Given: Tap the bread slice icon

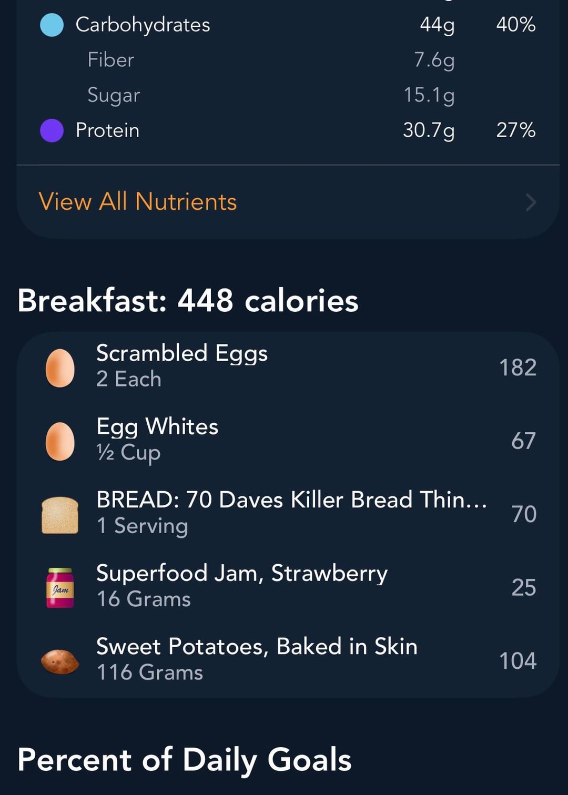Looking at the screenshot, I should point(60,515).
